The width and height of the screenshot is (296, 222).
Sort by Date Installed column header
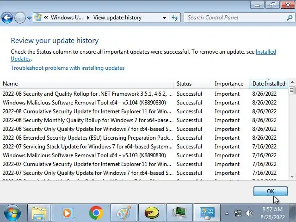269,83
